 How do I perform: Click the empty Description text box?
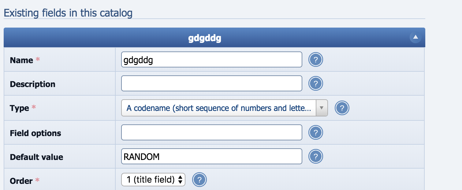click(x=211, y=83)
